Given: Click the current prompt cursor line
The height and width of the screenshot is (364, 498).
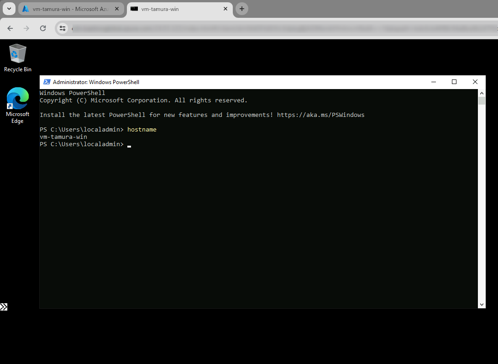Looking at the screenshot, I should tap(85, 144).
